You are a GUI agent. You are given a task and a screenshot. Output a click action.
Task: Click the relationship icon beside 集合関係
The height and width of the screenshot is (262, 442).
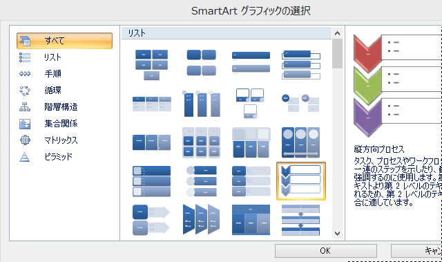25,124
